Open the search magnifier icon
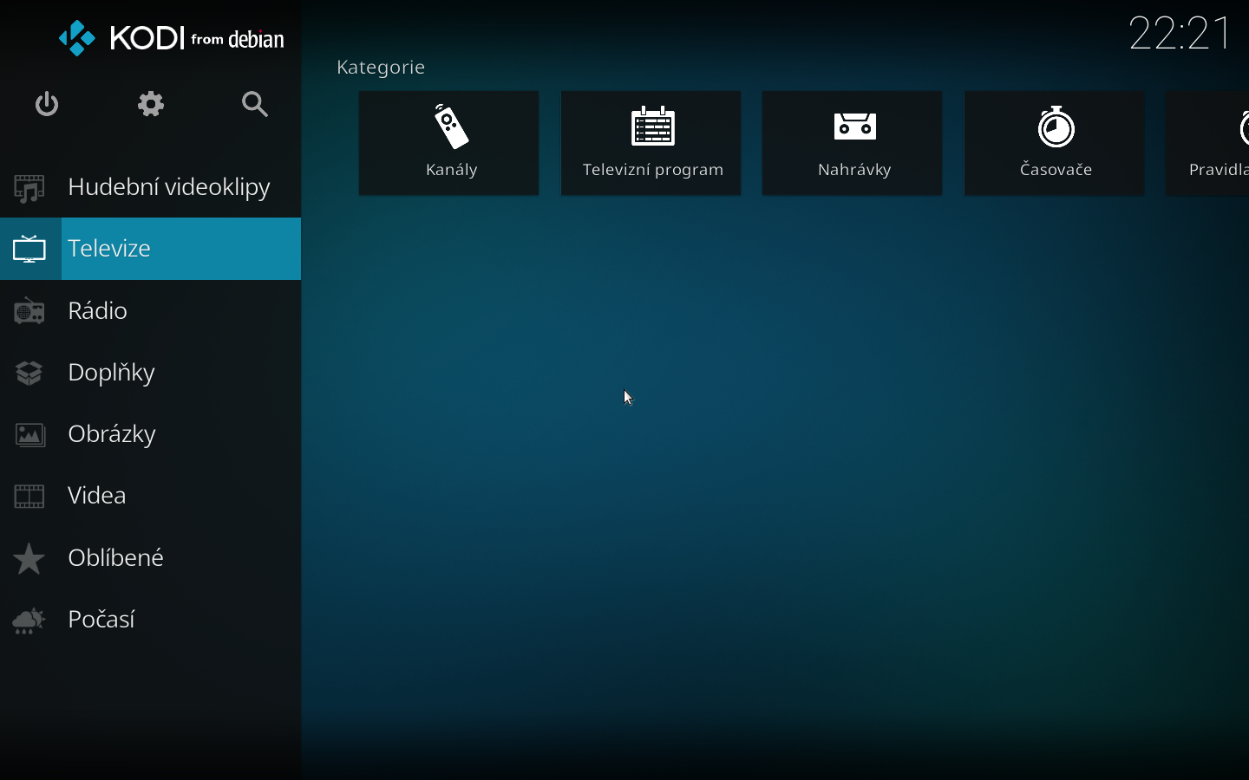The width and height of the screenshot is (1249, 780). point(255,104)
